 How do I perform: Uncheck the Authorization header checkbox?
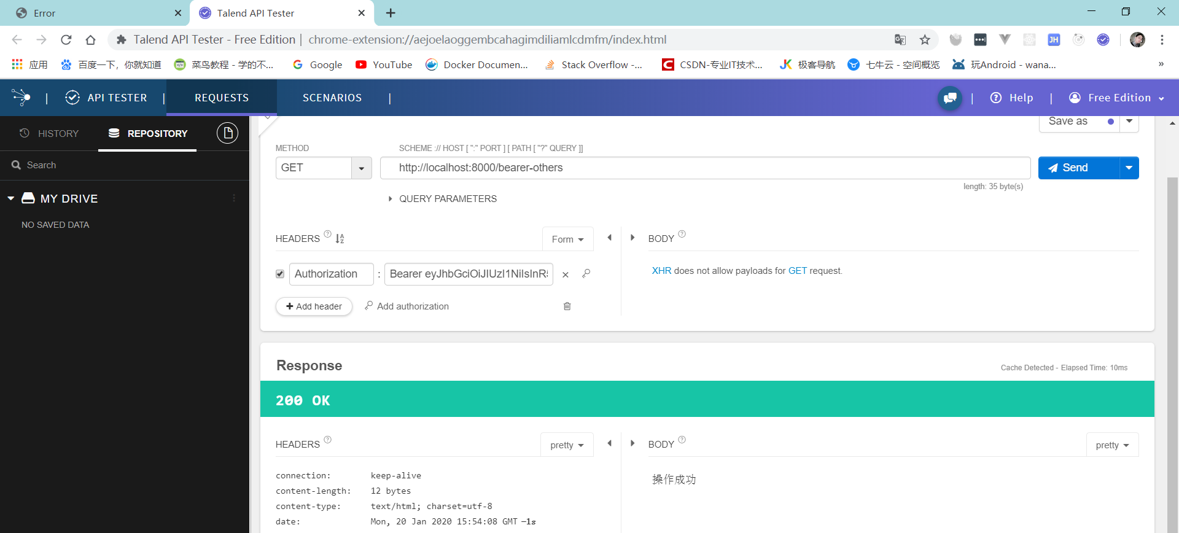(280, 274)
